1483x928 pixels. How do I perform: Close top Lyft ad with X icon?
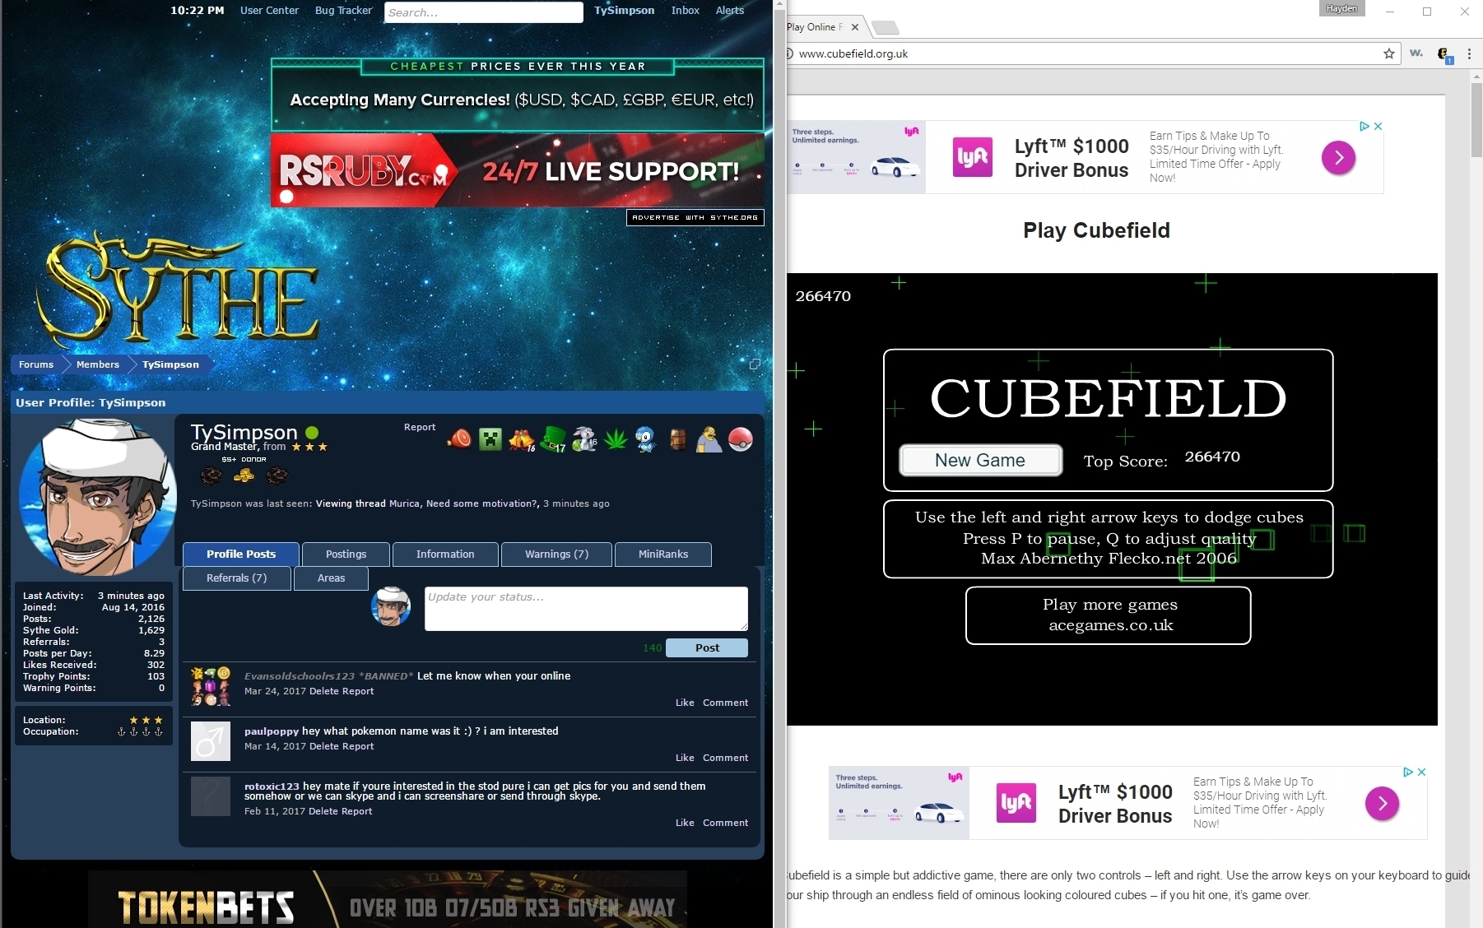[1378, 126]
